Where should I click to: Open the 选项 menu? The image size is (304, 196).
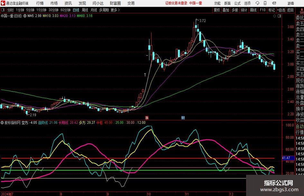point(247,3)
